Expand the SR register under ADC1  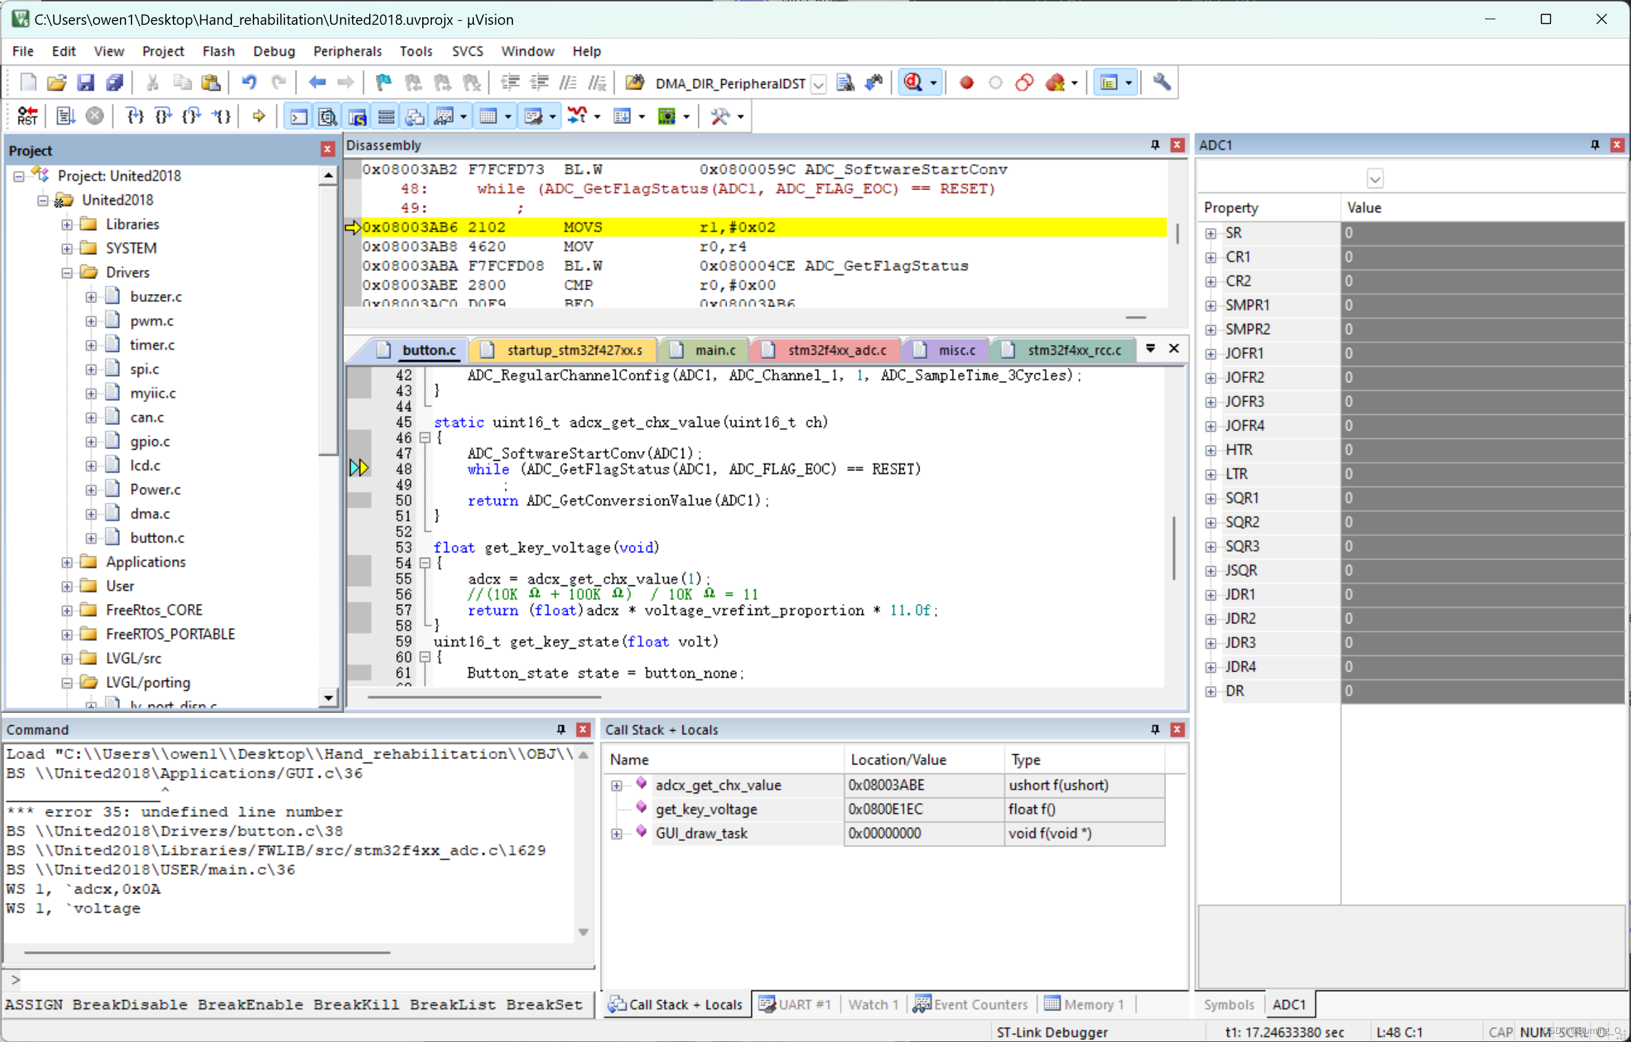pyautogui.click(x=1211, y=233)
